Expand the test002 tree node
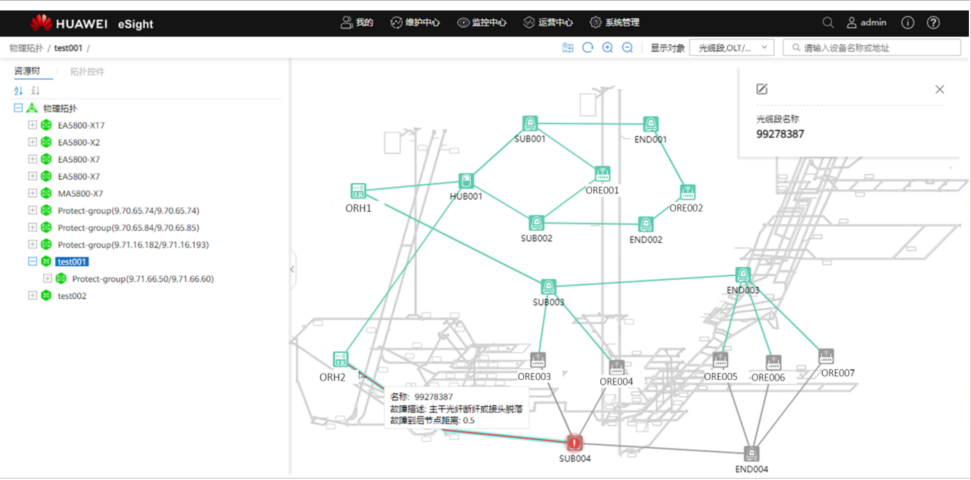971x480 pixels. (x=32, y=296)
